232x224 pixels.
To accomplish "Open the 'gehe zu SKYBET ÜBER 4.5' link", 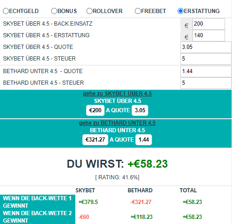I will point(117,94).
